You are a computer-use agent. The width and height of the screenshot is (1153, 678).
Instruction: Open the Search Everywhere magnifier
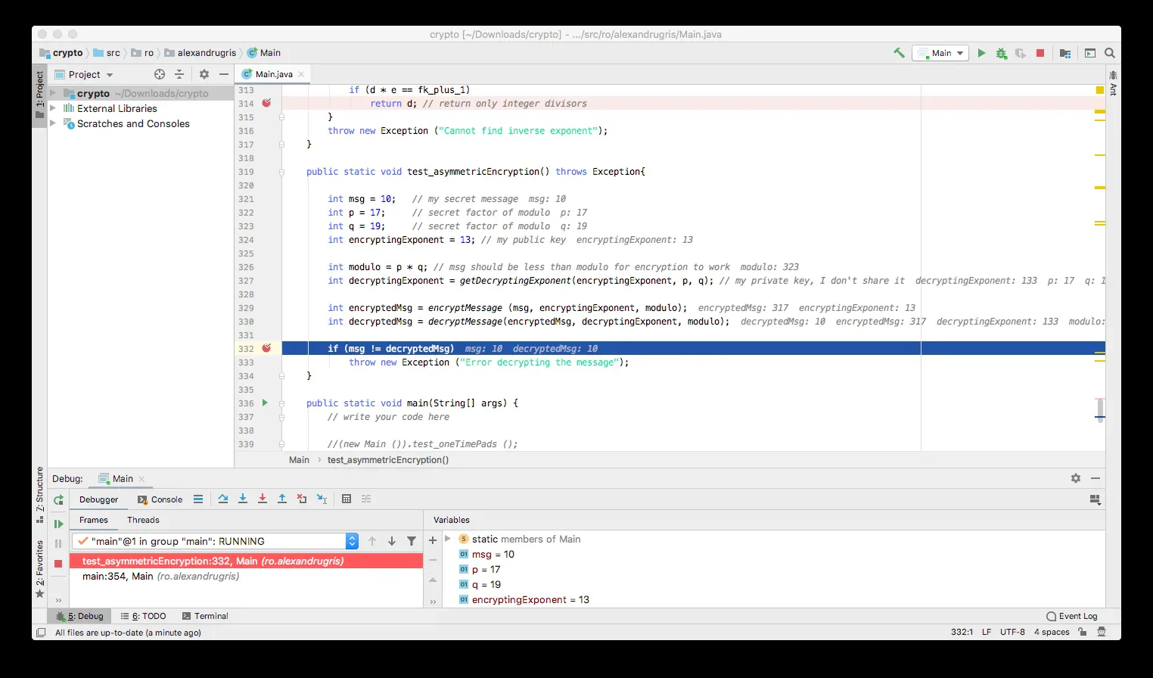1110,53
